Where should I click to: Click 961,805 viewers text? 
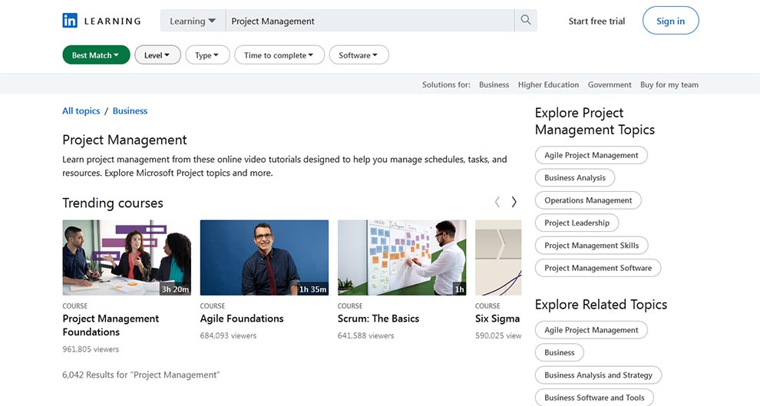tap(91, 349)
